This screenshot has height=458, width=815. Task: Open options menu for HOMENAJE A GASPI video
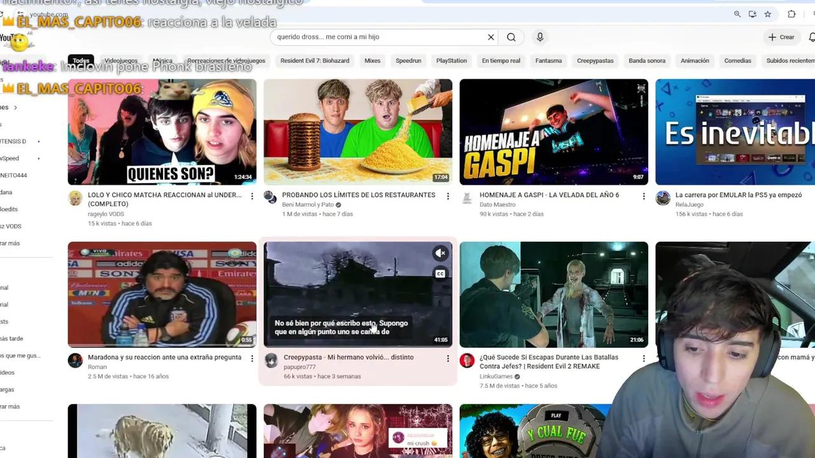tap(643, 196)
